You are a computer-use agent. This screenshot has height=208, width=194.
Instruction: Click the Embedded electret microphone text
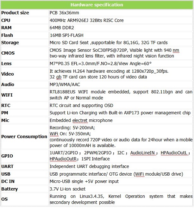click(81, 120)
